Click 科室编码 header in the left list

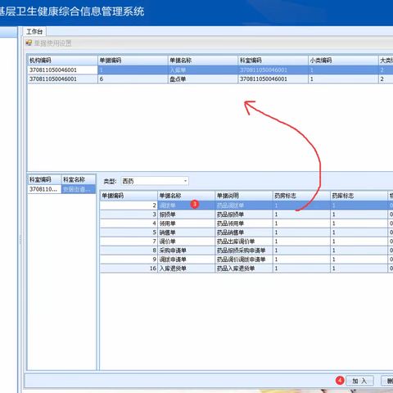pyautogui.click(x=44, y=179)
